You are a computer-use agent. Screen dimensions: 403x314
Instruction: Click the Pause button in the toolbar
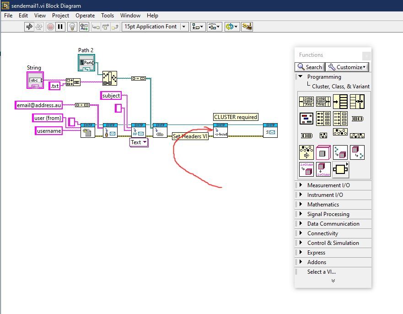click(x=60, y=27)
